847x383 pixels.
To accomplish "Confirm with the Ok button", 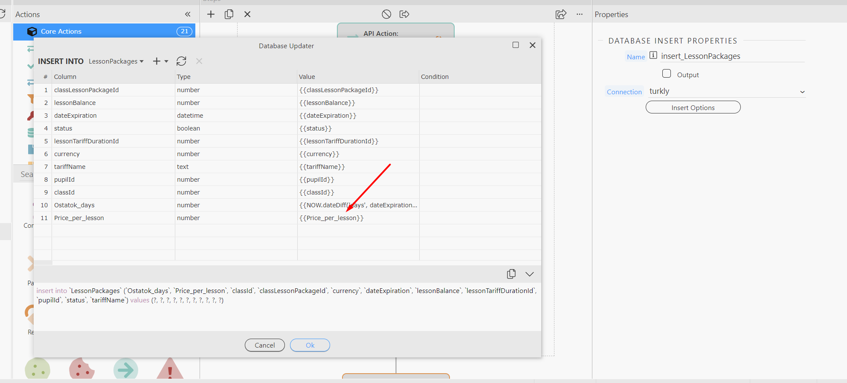I will click(310, 345).
